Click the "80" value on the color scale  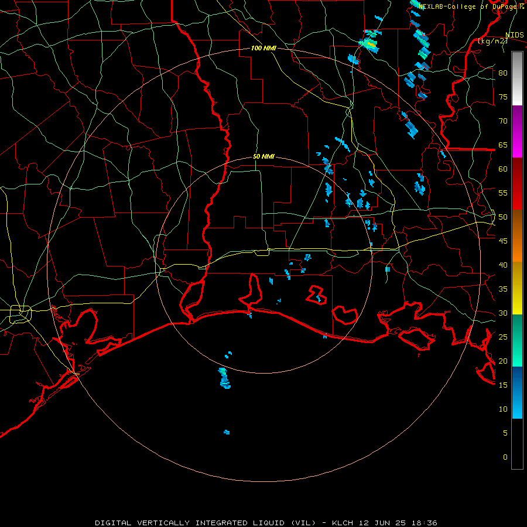click(503, 73)
